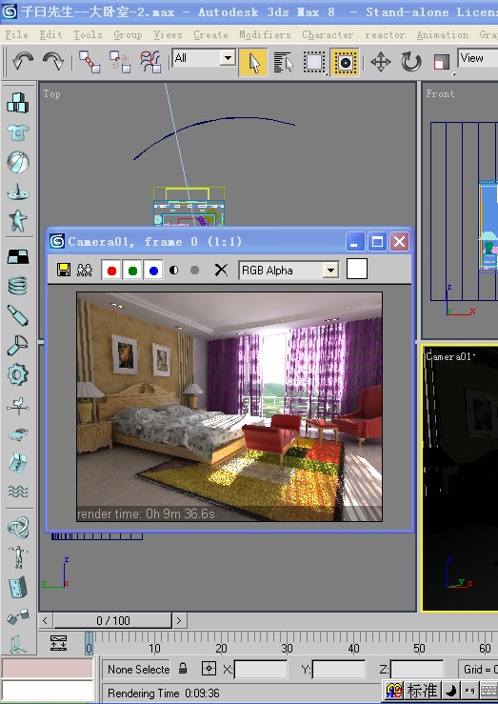
Task: Click the Y coordinate input field
Action: 339,670
